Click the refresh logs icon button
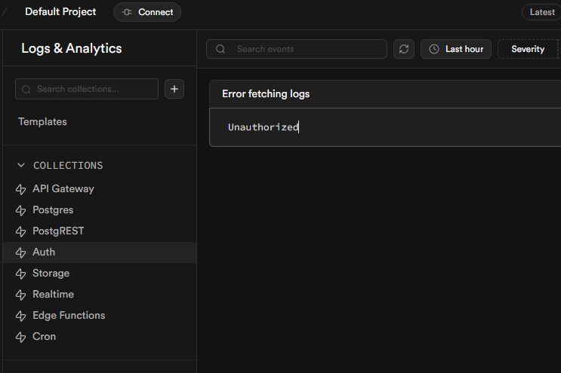Screen dimensions: 561x373 pyautogui.click(x=404, y=49)
